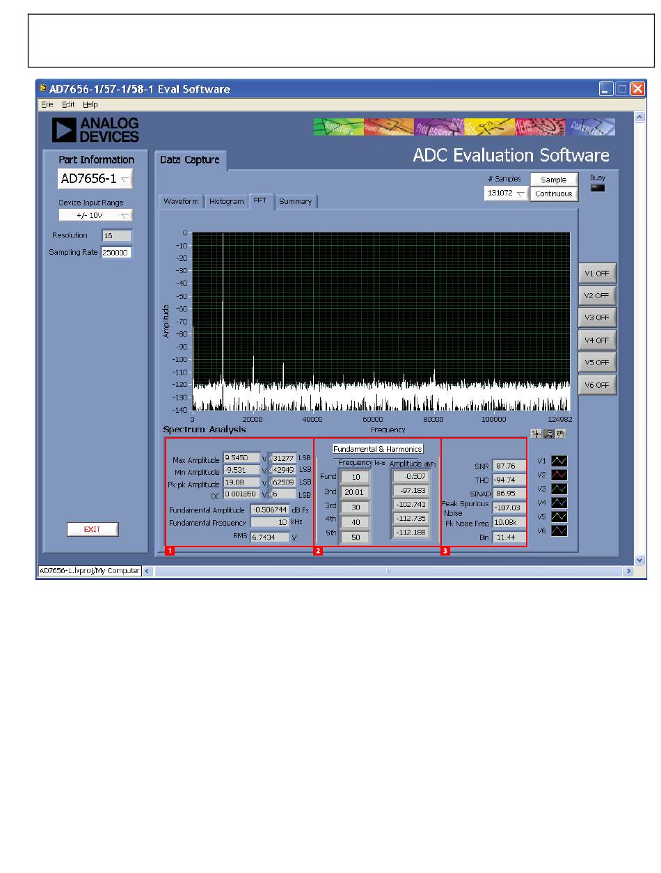Switch to the Summary tab
The image size is (661, 873).
click(296, 201)
